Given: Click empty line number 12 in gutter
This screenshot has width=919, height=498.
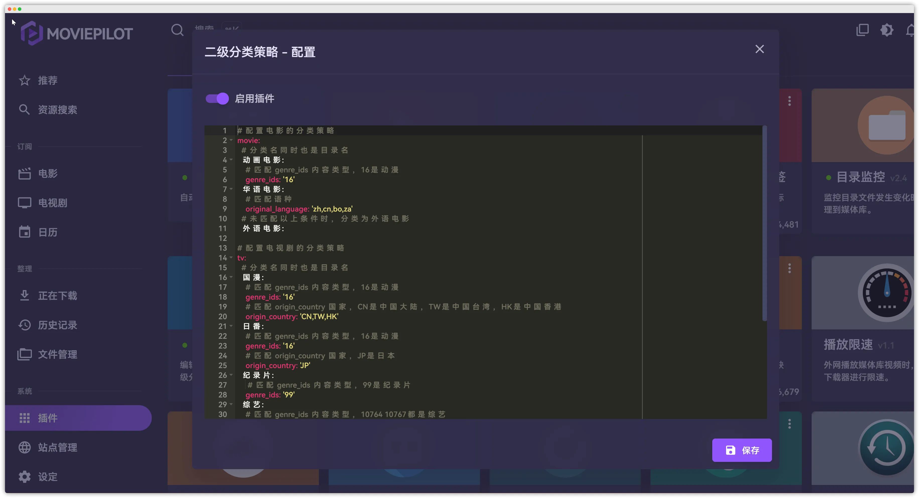Looking at the screenshot, I should [223, 238].
